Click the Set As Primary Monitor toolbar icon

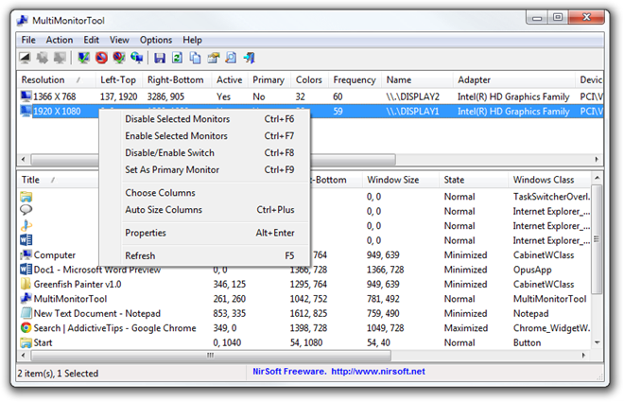[x=137, y=58]
